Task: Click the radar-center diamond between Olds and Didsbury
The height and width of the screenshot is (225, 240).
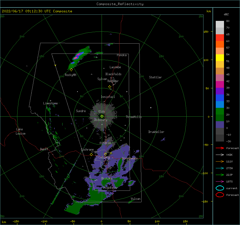Action: coord(102,116)
